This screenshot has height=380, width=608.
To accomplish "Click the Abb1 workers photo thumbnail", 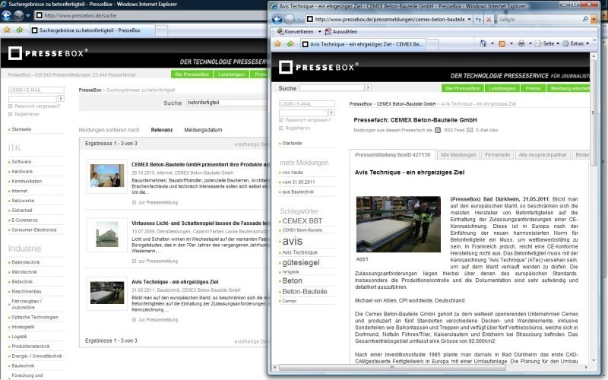I will [398, 224].
